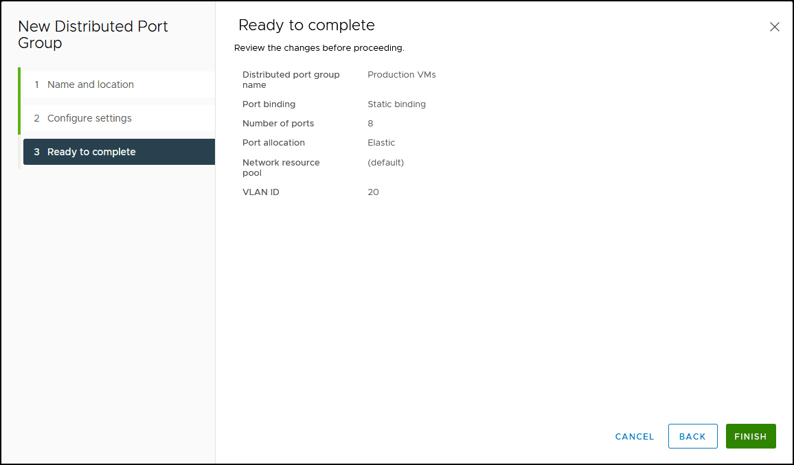Click the 'Static binding' value
The image size is (794, 465).
(396, 104)
